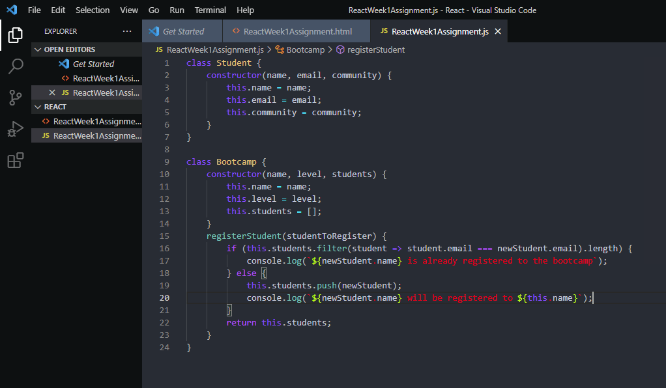Screen dimensions: 666x388
Task: Open the Terminal menu
Action: click(x=210, y=10)
